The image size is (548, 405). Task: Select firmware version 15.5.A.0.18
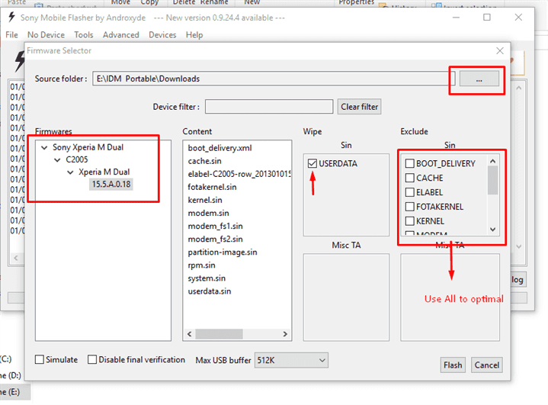coord(111,185)
